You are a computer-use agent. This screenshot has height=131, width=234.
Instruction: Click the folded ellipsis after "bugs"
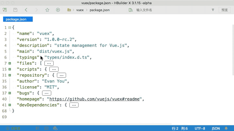pos(47,93)
